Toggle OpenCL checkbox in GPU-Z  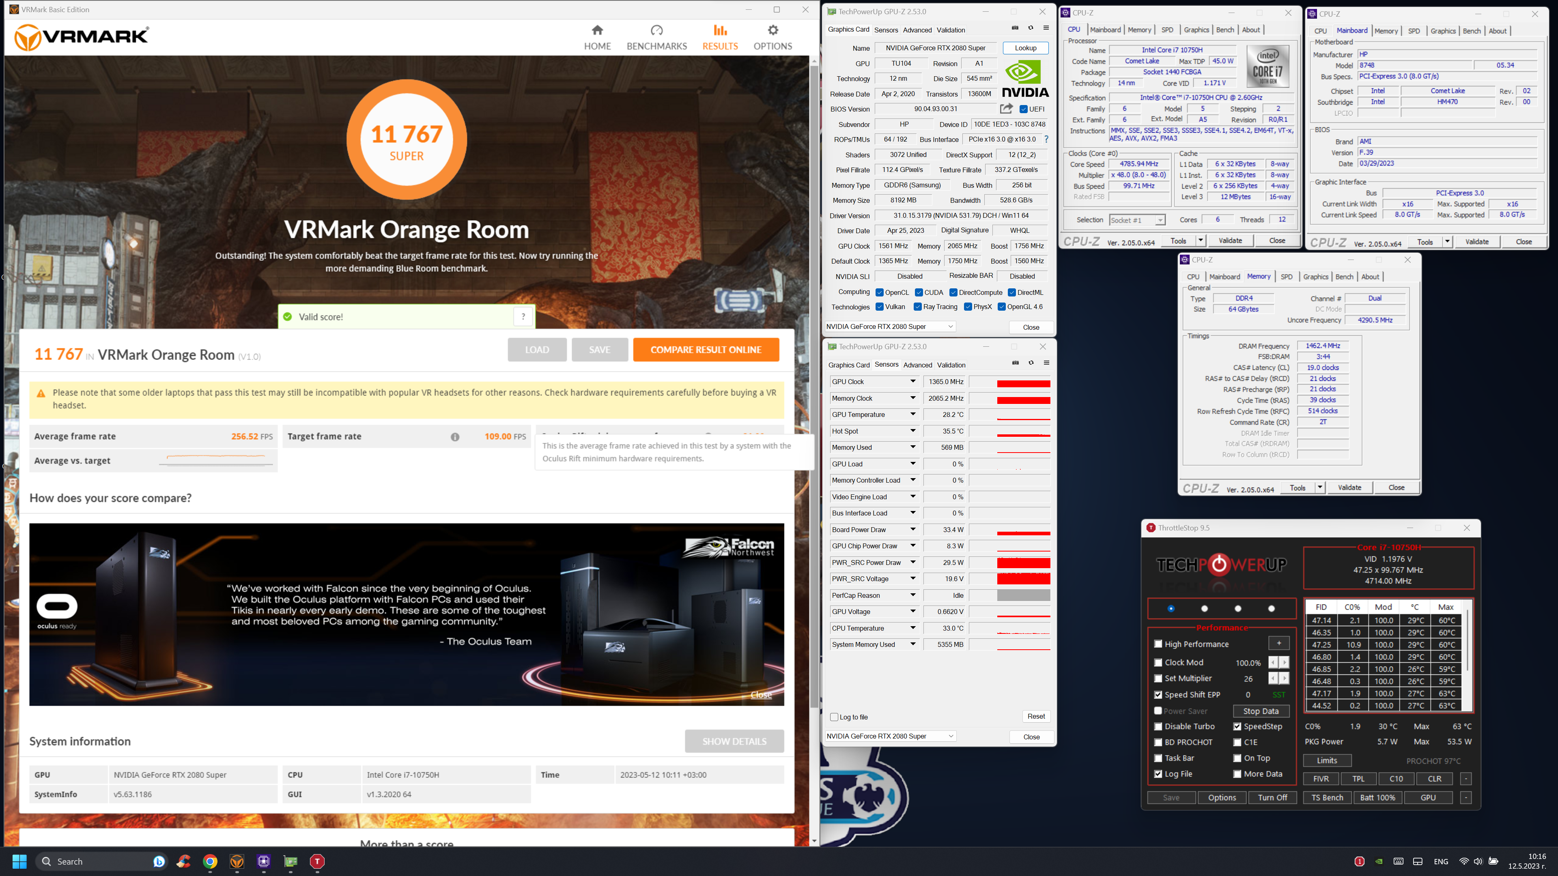(879, 292)
